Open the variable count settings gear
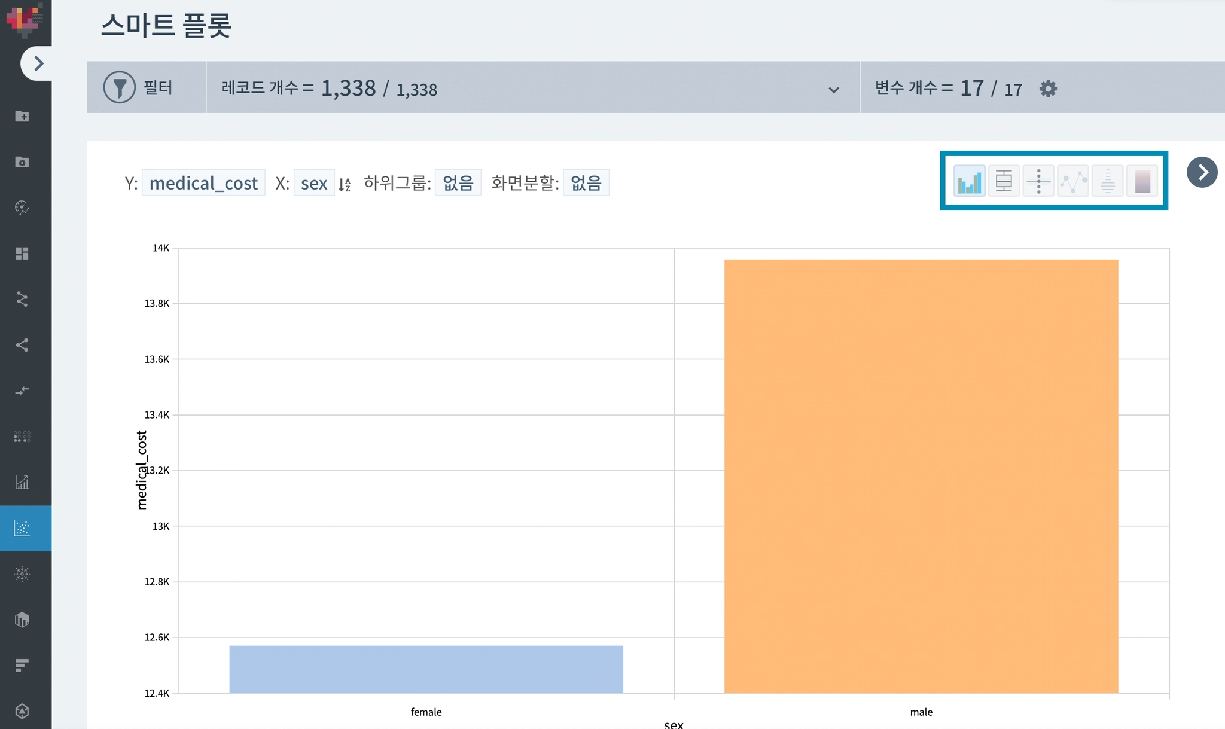 click(1048, 89)
